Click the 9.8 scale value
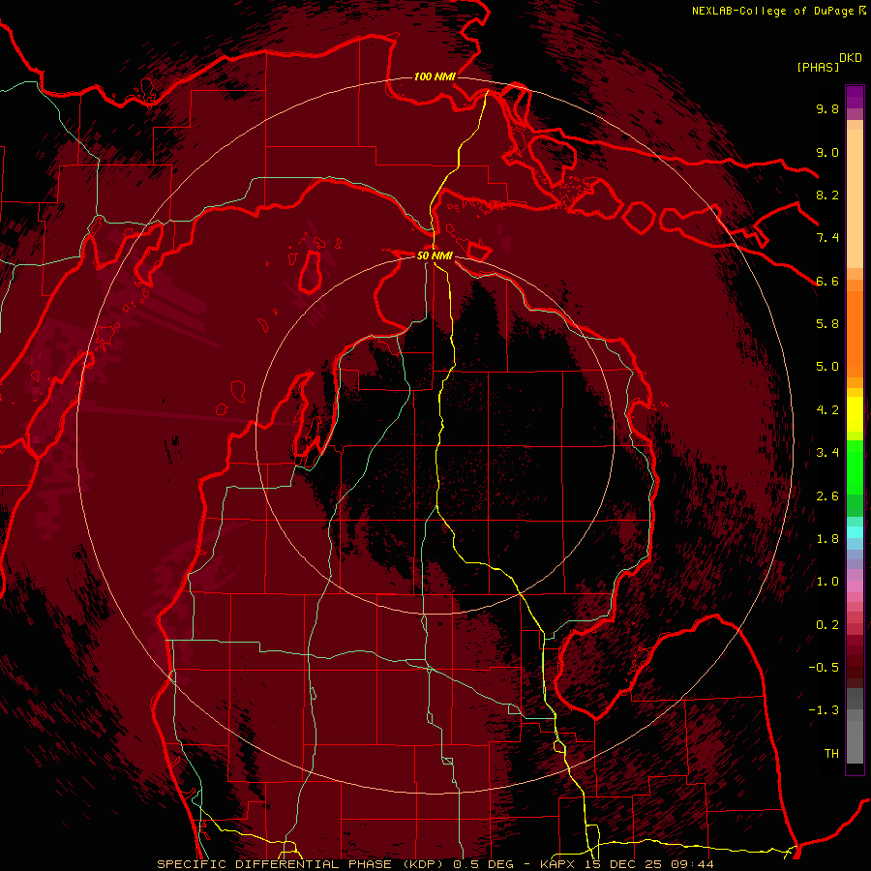Viewport: 871px width, 871px height. [827, 108]
